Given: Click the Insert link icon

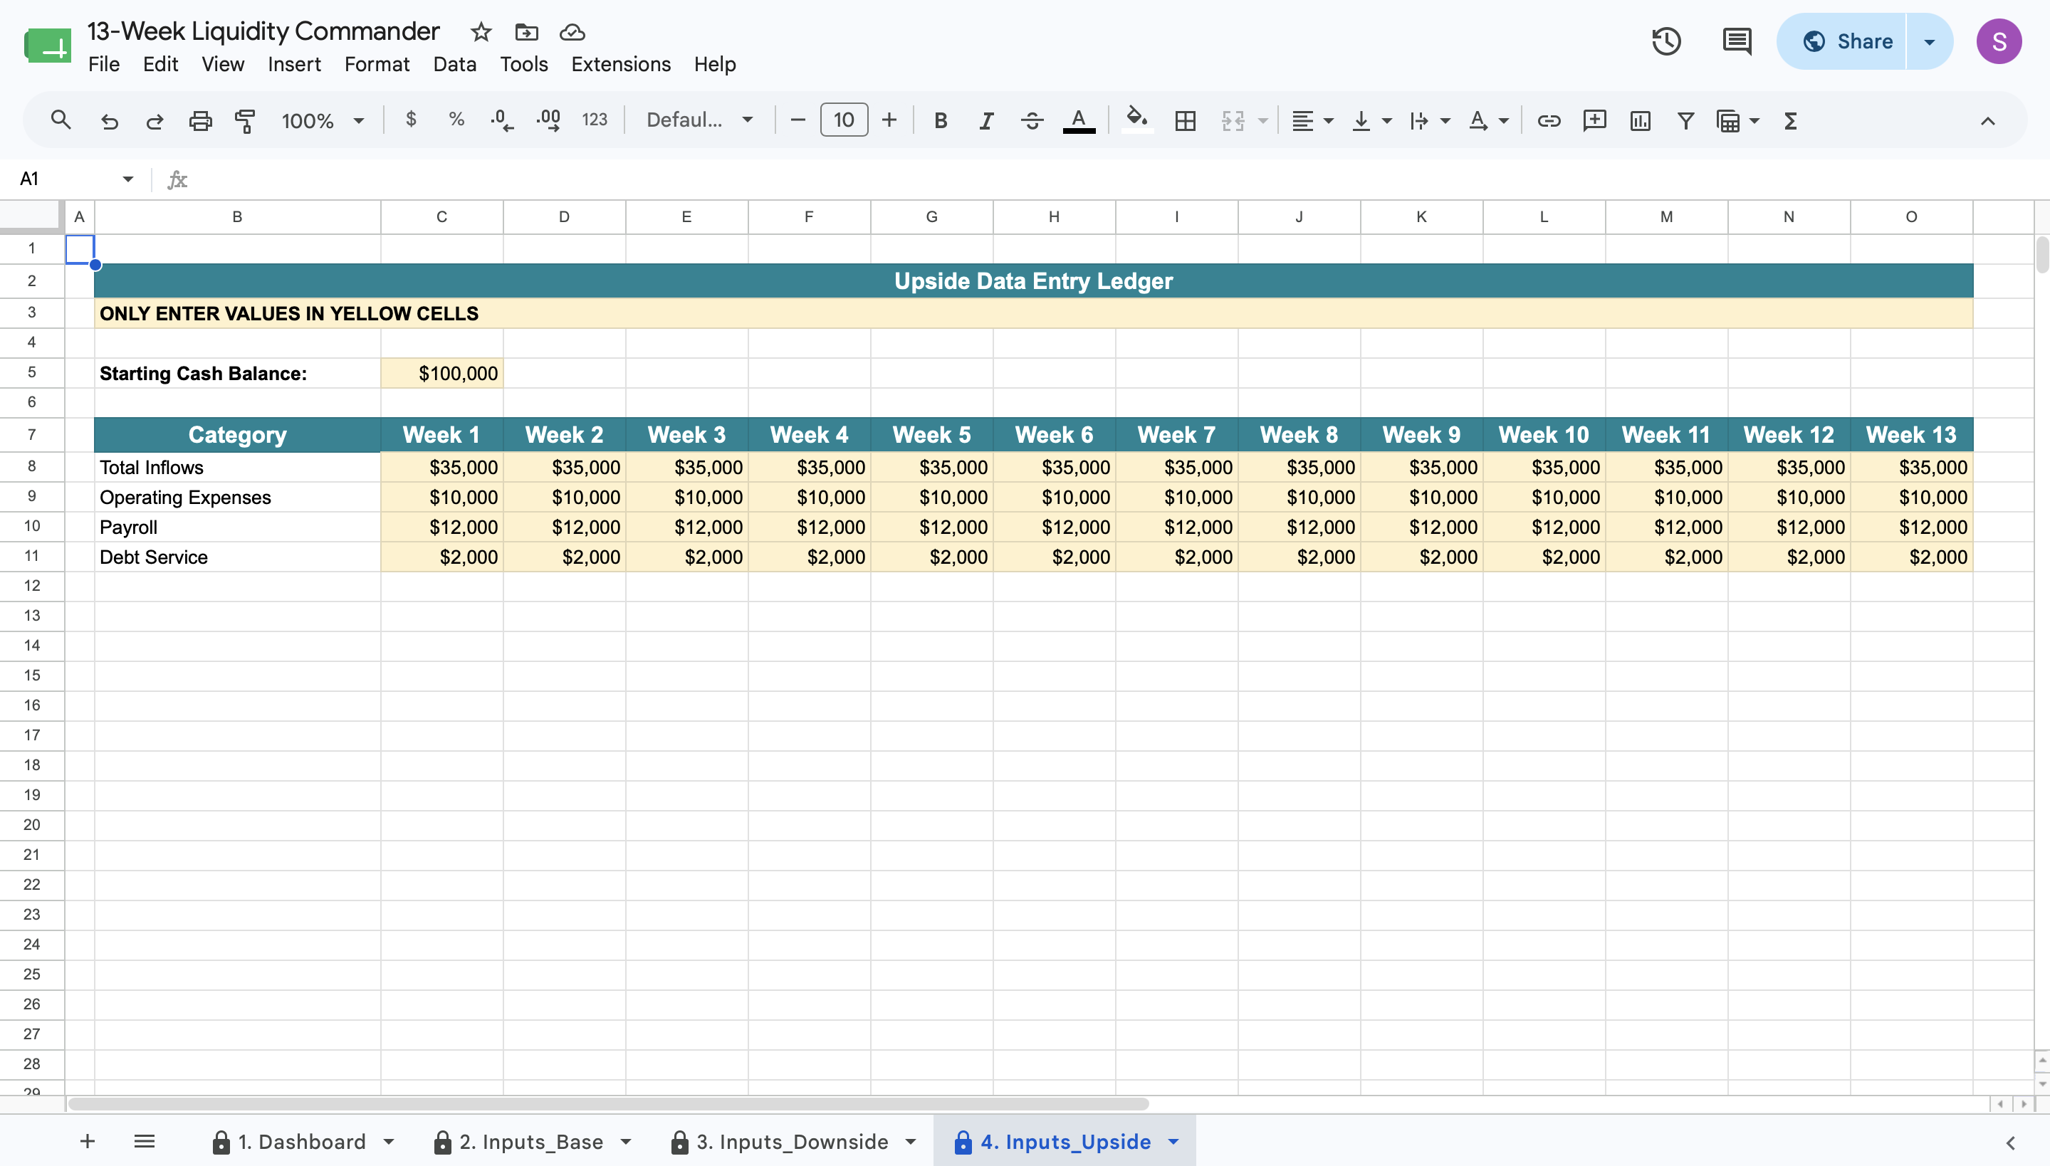Looking at the screenshot, I should (1549, 120).
